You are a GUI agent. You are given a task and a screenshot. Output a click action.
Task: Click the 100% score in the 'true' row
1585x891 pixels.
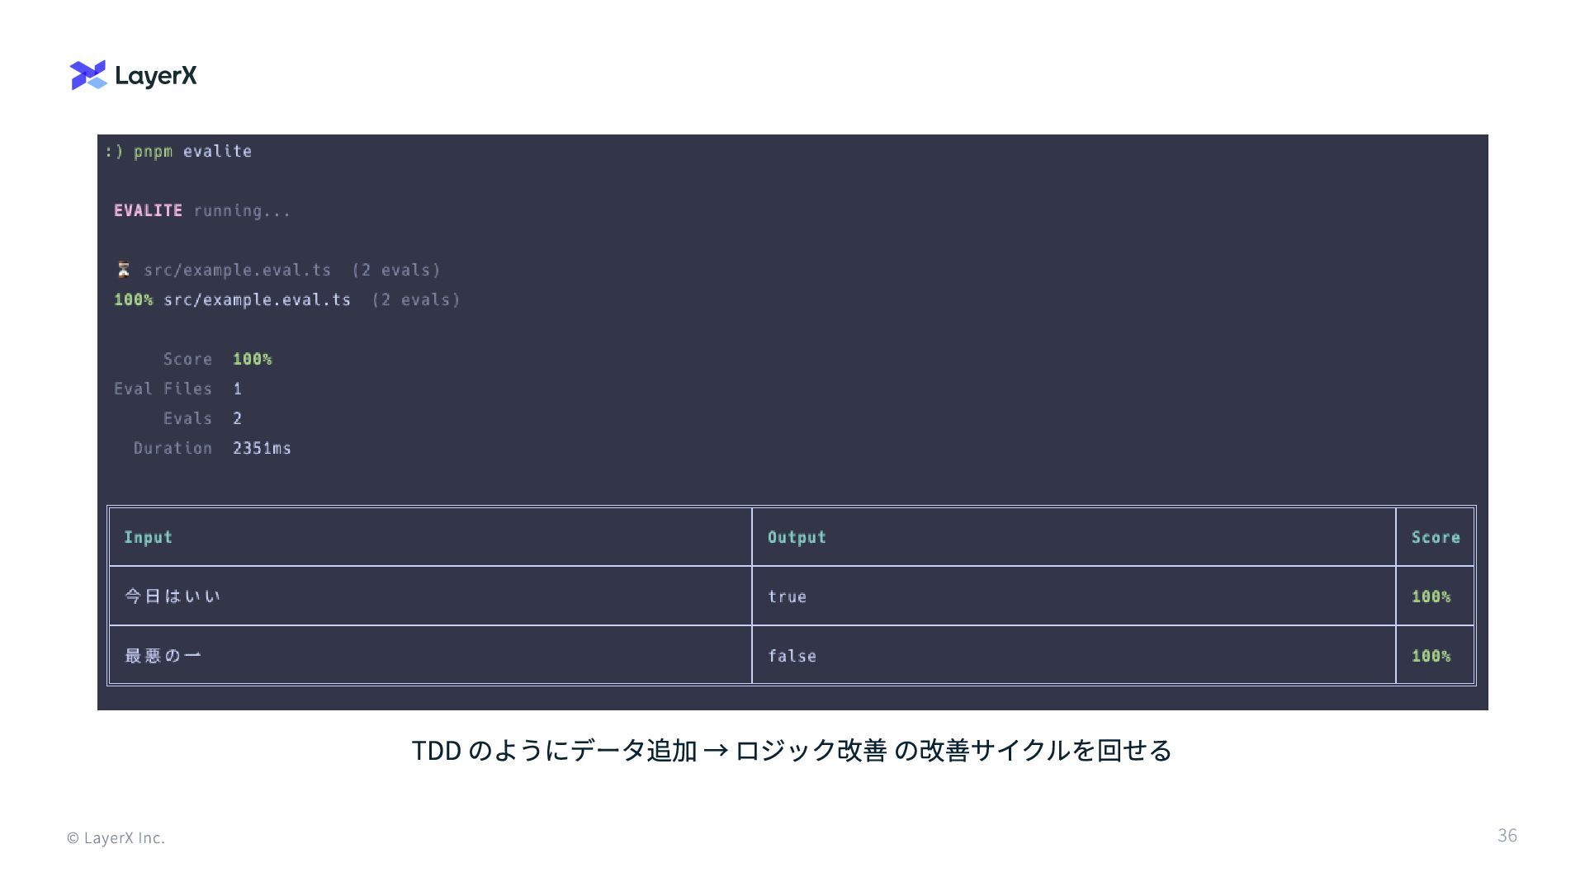(x=1431, y=596)
